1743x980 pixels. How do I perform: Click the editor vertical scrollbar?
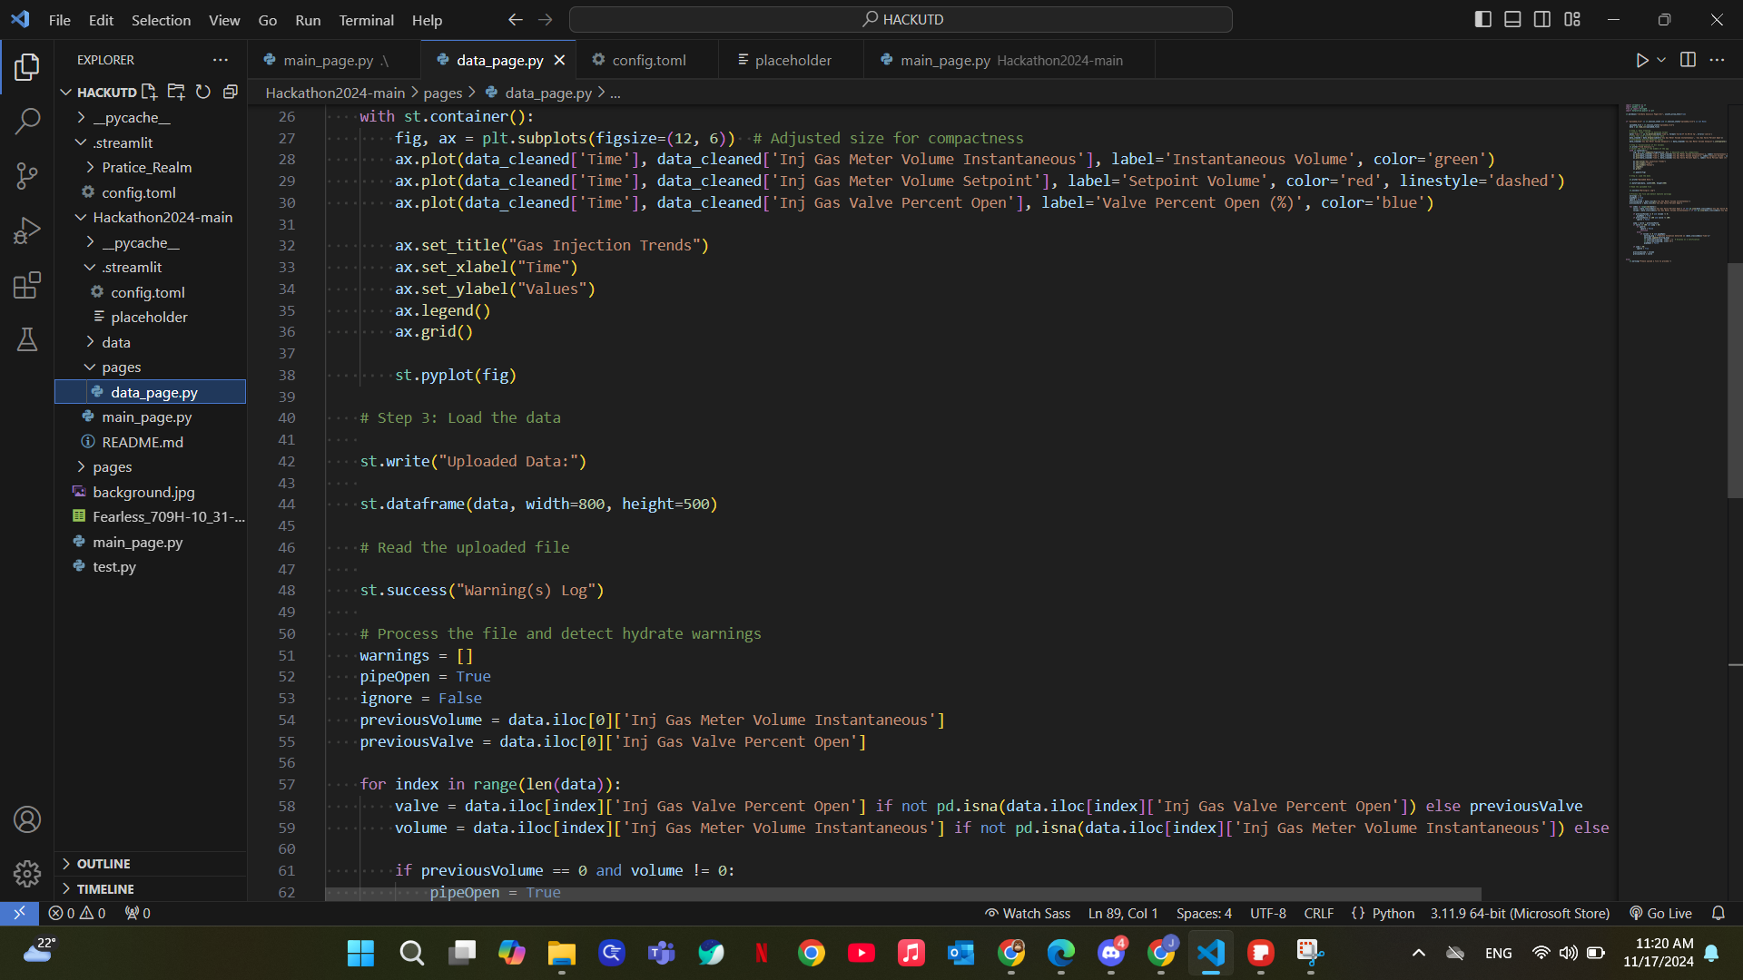pyautogui.click(x=1734, y=381)
